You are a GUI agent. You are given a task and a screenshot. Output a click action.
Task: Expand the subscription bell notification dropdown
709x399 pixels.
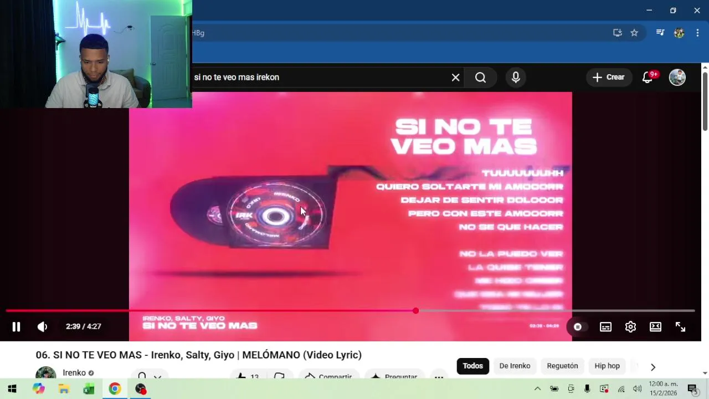149,375
